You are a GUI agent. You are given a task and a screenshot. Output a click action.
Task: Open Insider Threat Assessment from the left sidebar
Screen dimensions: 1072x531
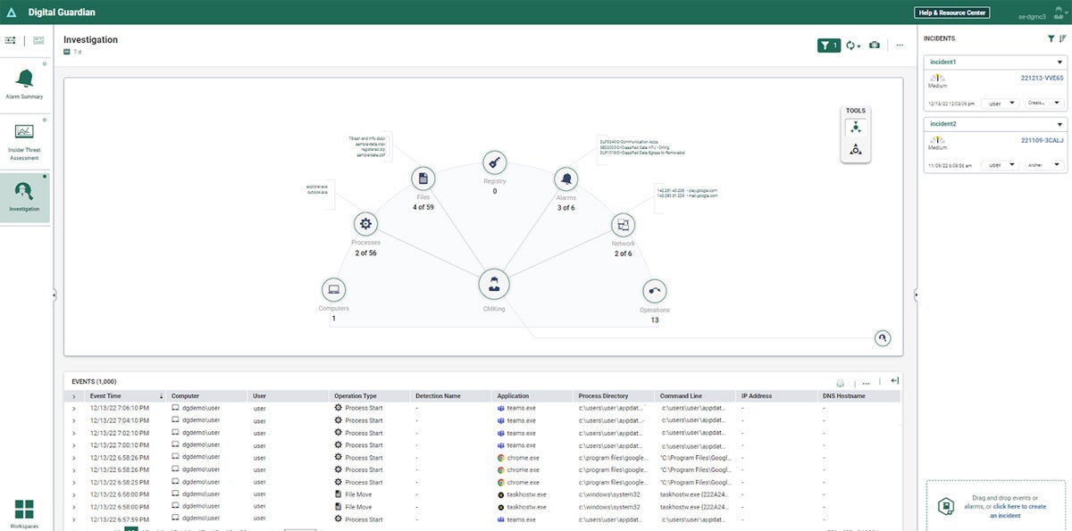pos(24,138)
